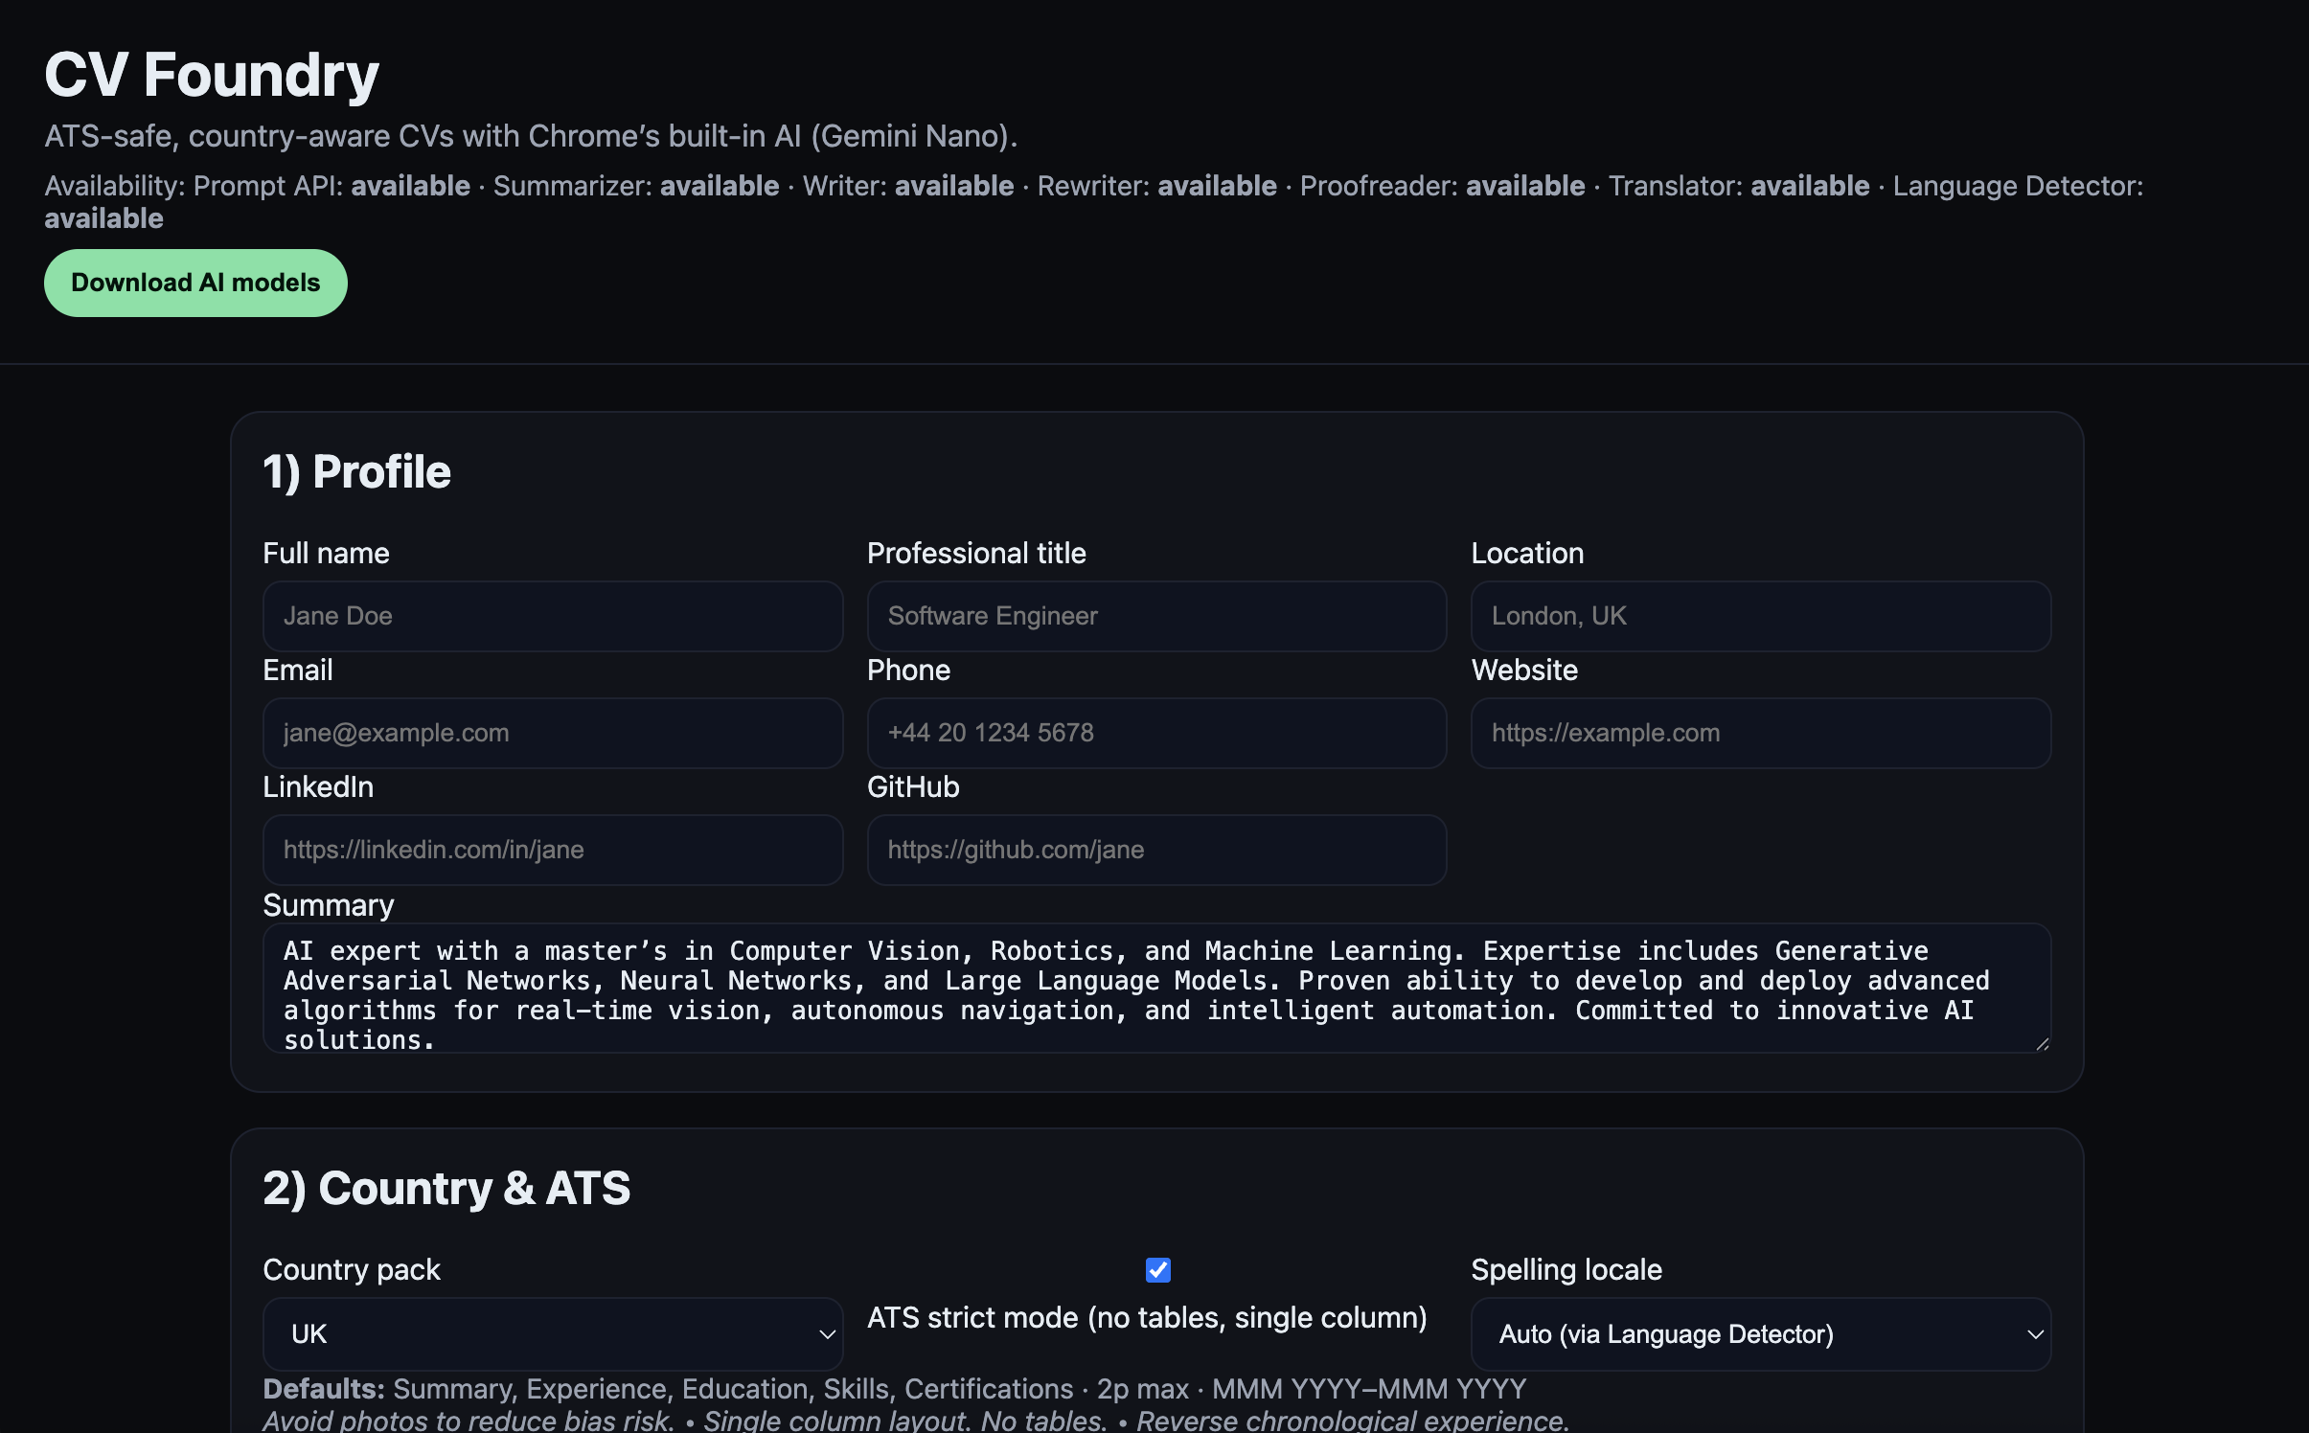Focus the Website URL field

point(1760,733)
